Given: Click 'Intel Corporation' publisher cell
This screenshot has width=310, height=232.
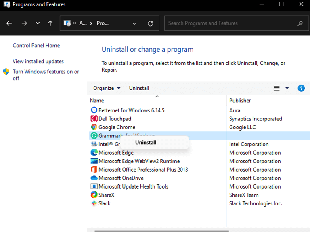Looking at the screenshot, I should click(249, 144).
